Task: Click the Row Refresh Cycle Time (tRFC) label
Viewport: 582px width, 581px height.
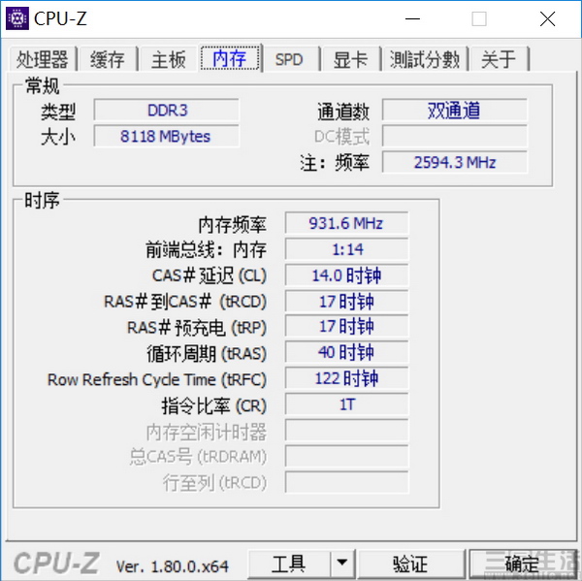Action: (157, 379)
